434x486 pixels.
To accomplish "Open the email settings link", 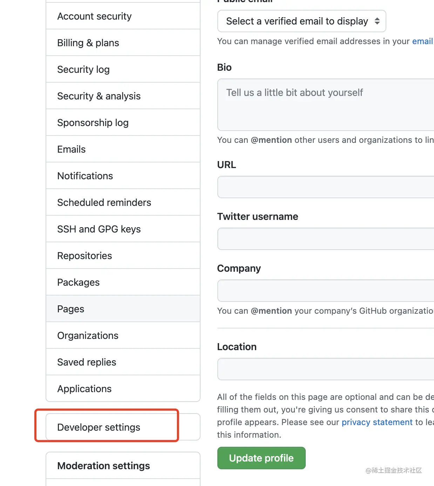I will pos(422,41).
